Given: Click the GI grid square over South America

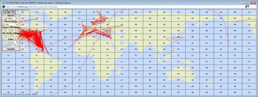Looking at the screenshot, I should coord(51,61).
